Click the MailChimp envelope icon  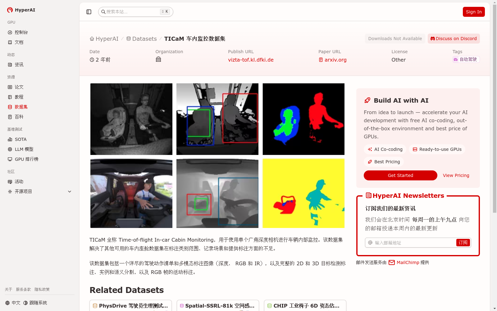click(392, 262)
